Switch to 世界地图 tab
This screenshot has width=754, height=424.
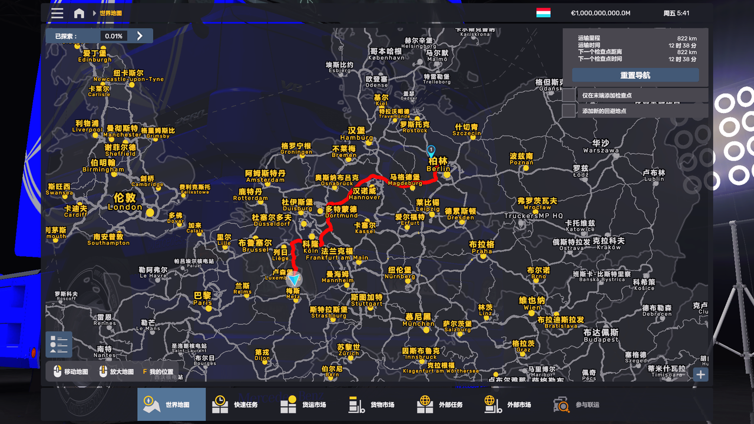point(171,405)
